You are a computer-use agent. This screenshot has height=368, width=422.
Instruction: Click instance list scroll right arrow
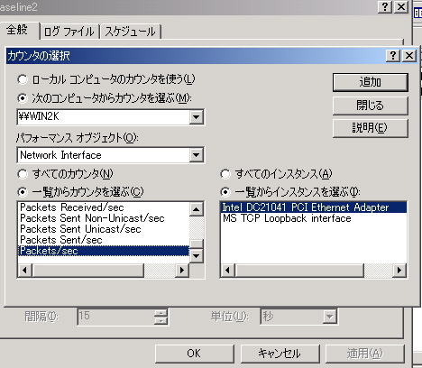399,271
